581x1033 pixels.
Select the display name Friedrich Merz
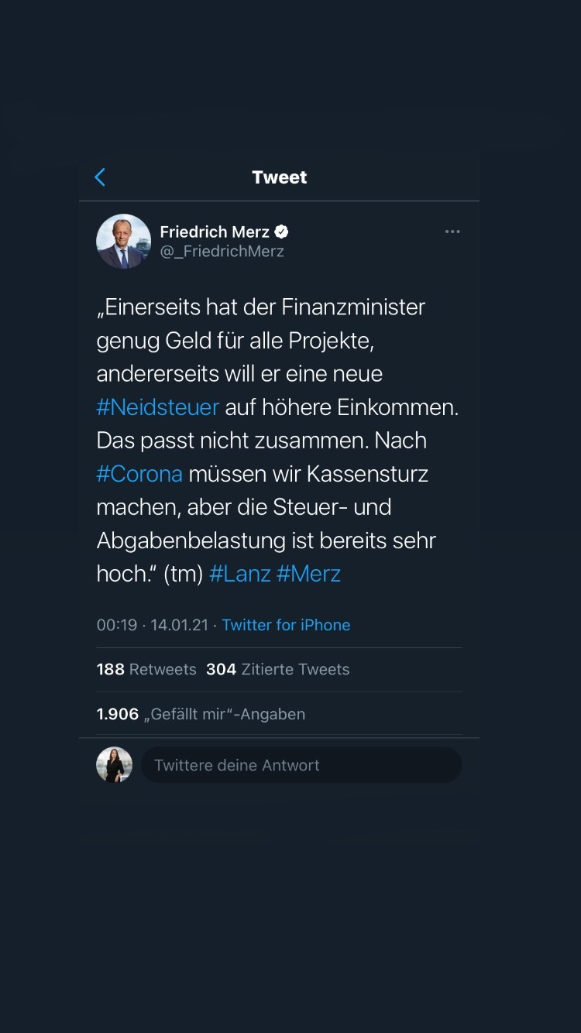point(215,232)
